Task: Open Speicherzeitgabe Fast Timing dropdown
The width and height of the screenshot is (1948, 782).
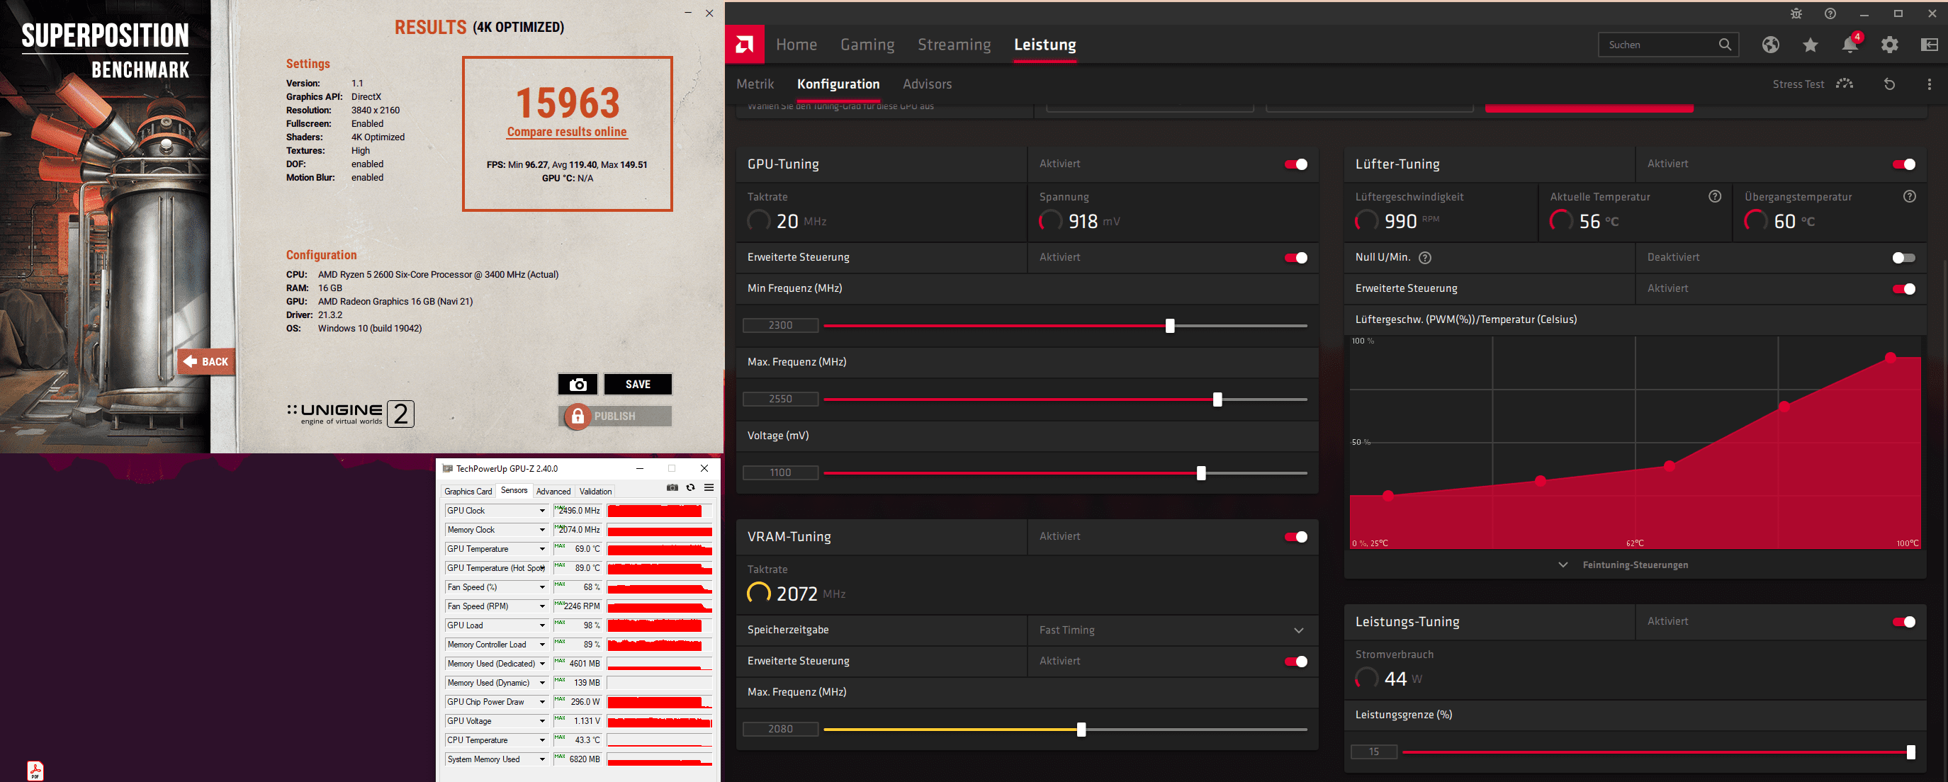Action: [1172, 630]
